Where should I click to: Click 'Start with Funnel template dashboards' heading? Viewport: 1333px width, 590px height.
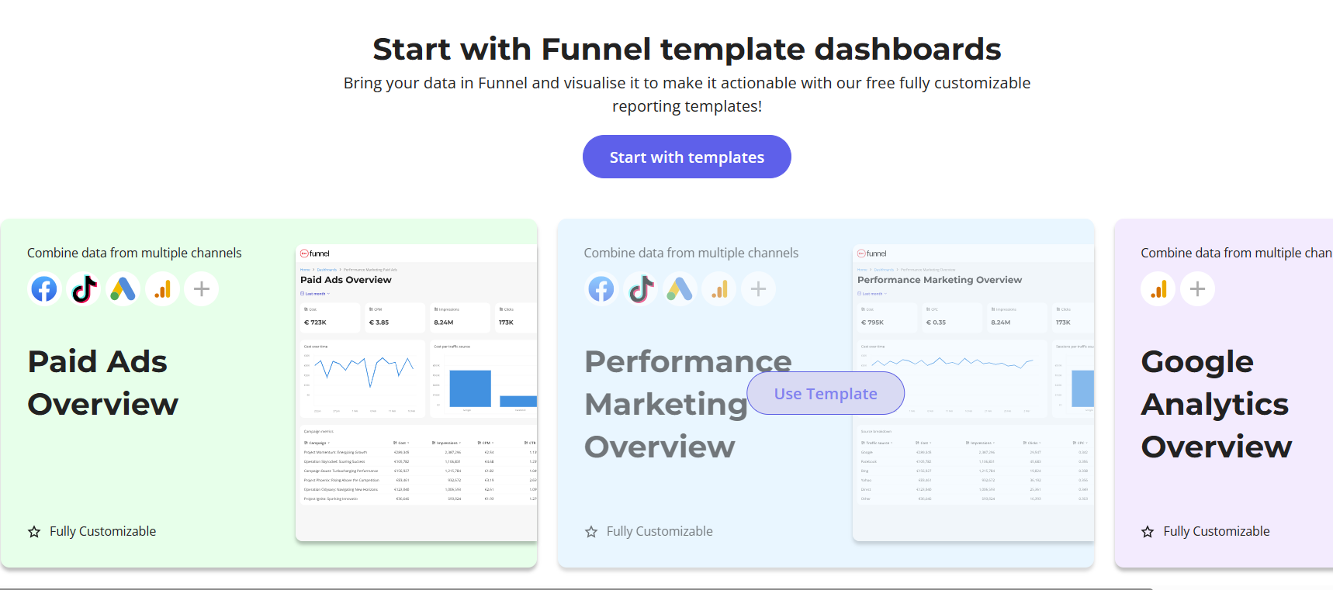[x=687, y=49]
